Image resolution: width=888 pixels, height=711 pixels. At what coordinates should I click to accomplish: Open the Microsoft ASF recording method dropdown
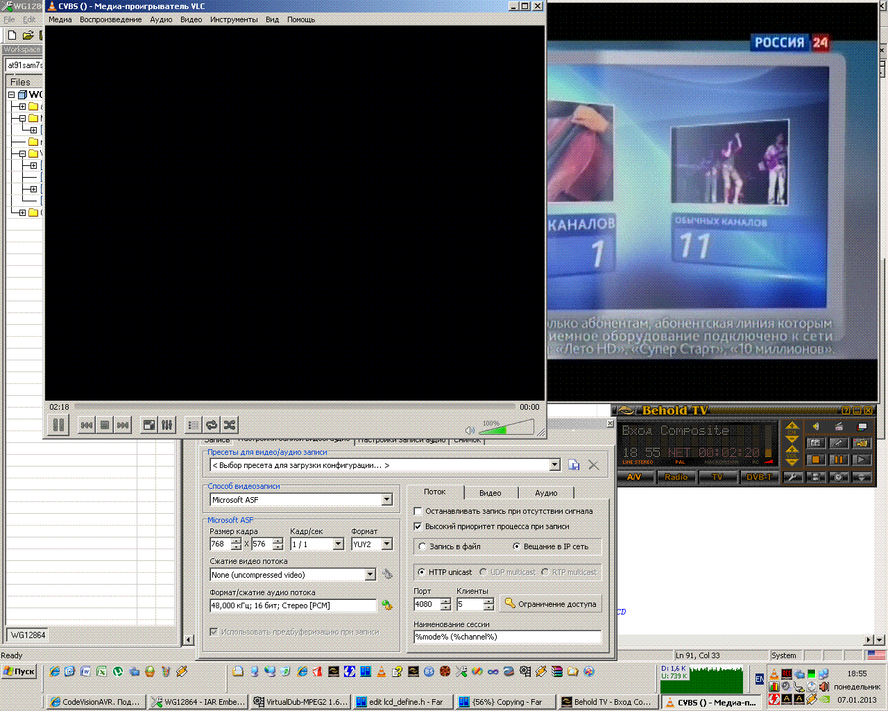point(386,500)
